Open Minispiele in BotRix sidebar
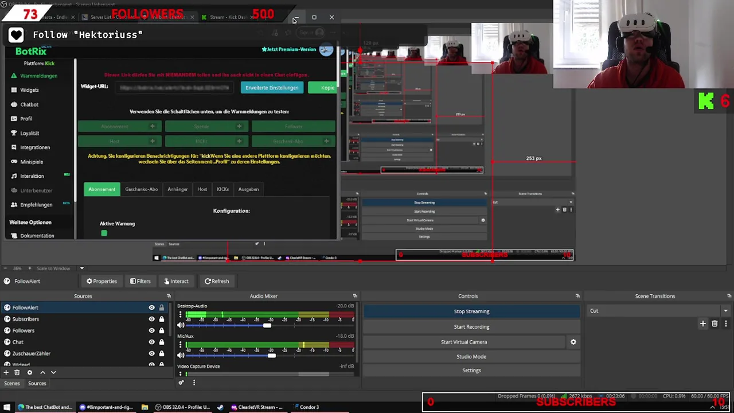 click(x=32, y=162)
